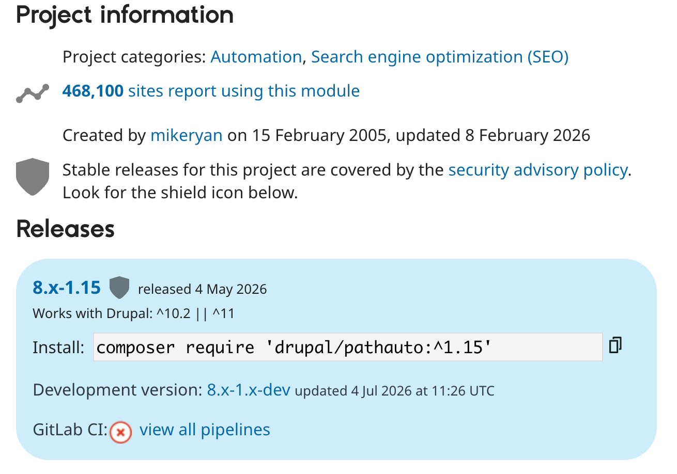Visit mikeryan's profile
Image resolution: width=677 pixels, height=474 pixels.
tap(187, 135)
